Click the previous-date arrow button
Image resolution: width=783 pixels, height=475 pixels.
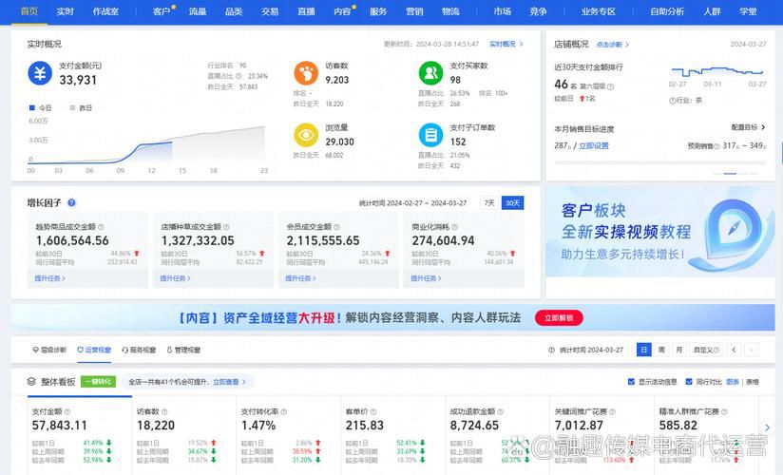point(734,350)
